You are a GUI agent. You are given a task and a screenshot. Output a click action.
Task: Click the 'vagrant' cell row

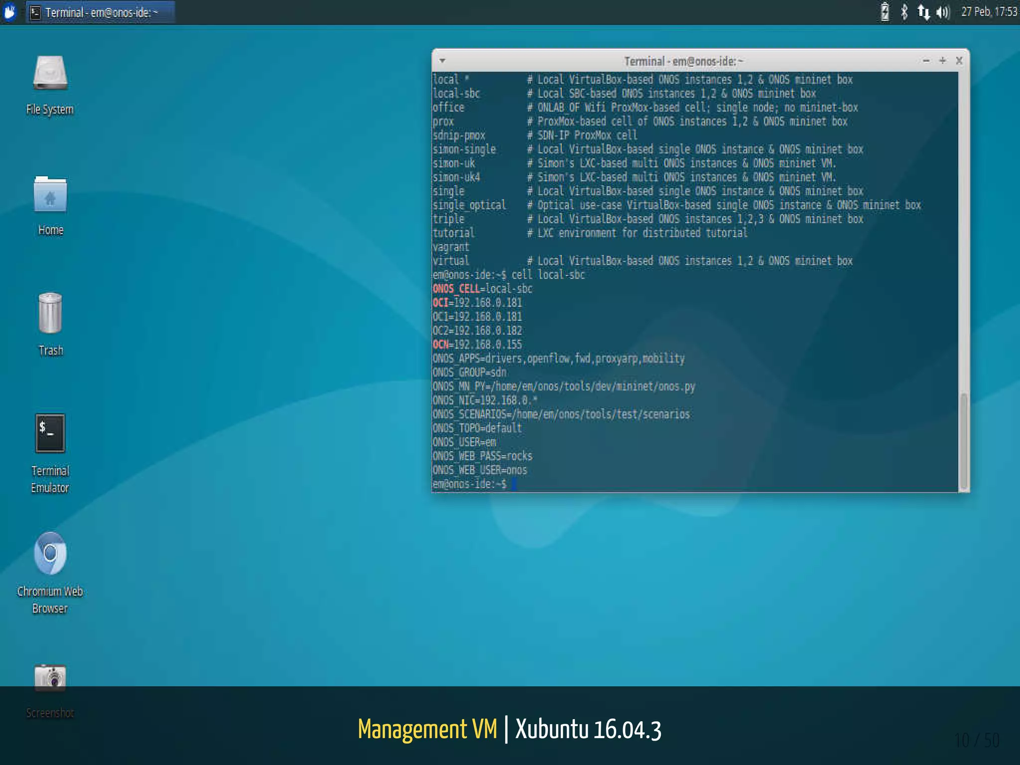pos(451,247)
